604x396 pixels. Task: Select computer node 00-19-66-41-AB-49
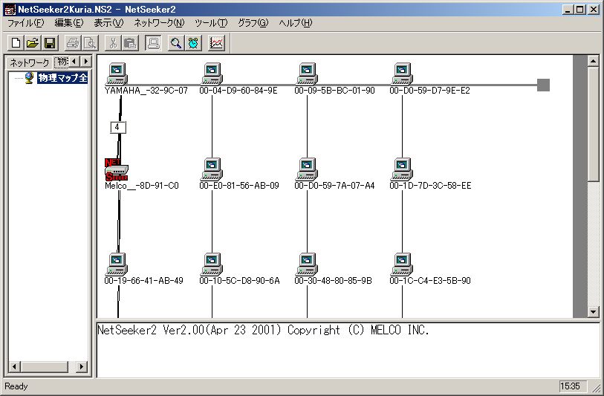[117, 264]
